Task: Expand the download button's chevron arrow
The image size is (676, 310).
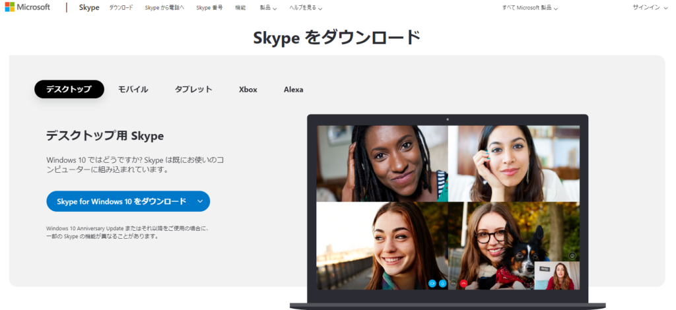Action: (200, 201)
